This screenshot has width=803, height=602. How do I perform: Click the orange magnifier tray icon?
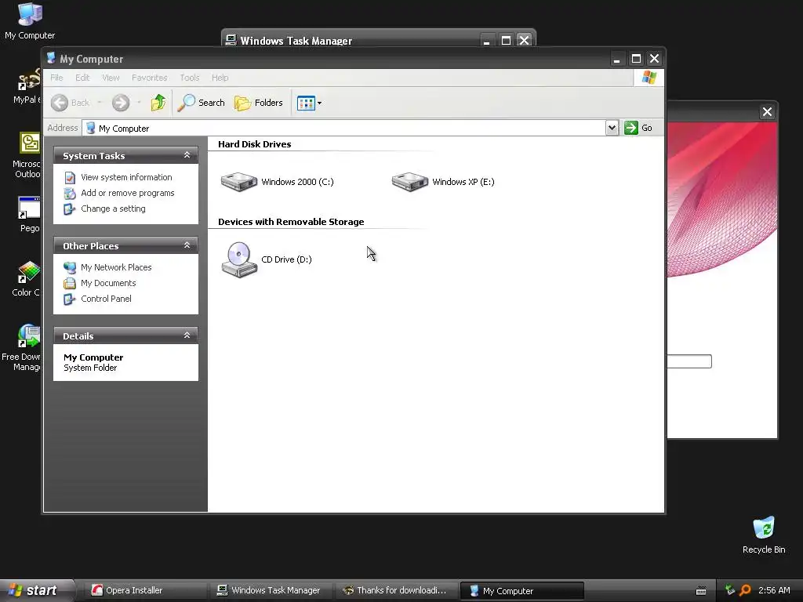coord(745,590)
